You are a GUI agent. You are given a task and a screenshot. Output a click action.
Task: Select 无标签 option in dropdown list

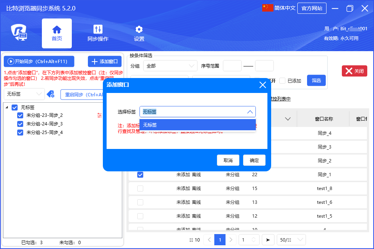pyautogui.click(x=197, y=125)
